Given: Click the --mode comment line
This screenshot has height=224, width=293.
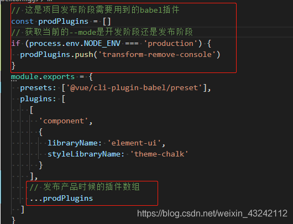Looking at the screenshot, I should click(102, 32).
